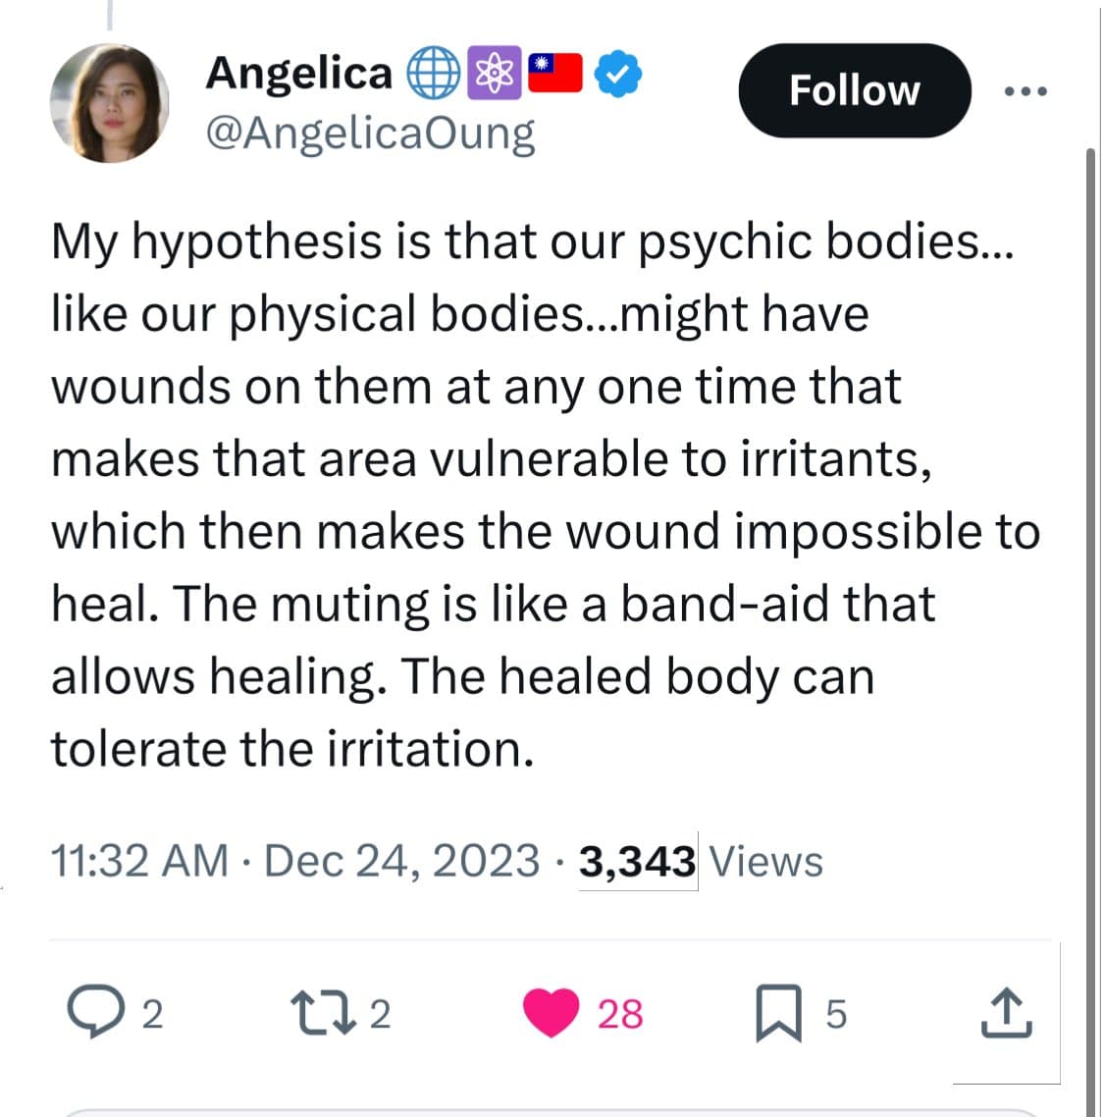Click the purple atom emoji icon

[x=495, y=73]
